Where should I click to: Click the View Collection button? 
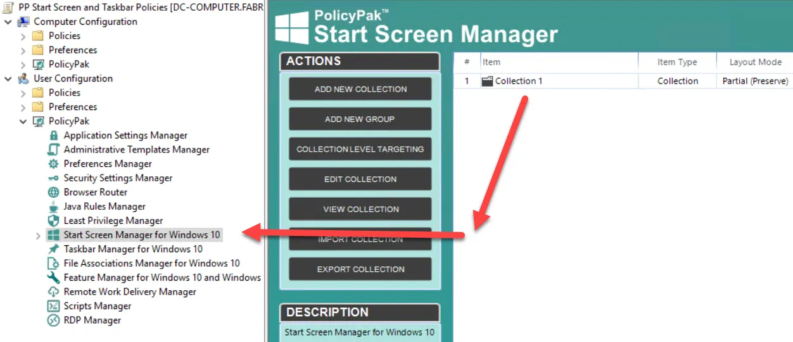point(360,209)
